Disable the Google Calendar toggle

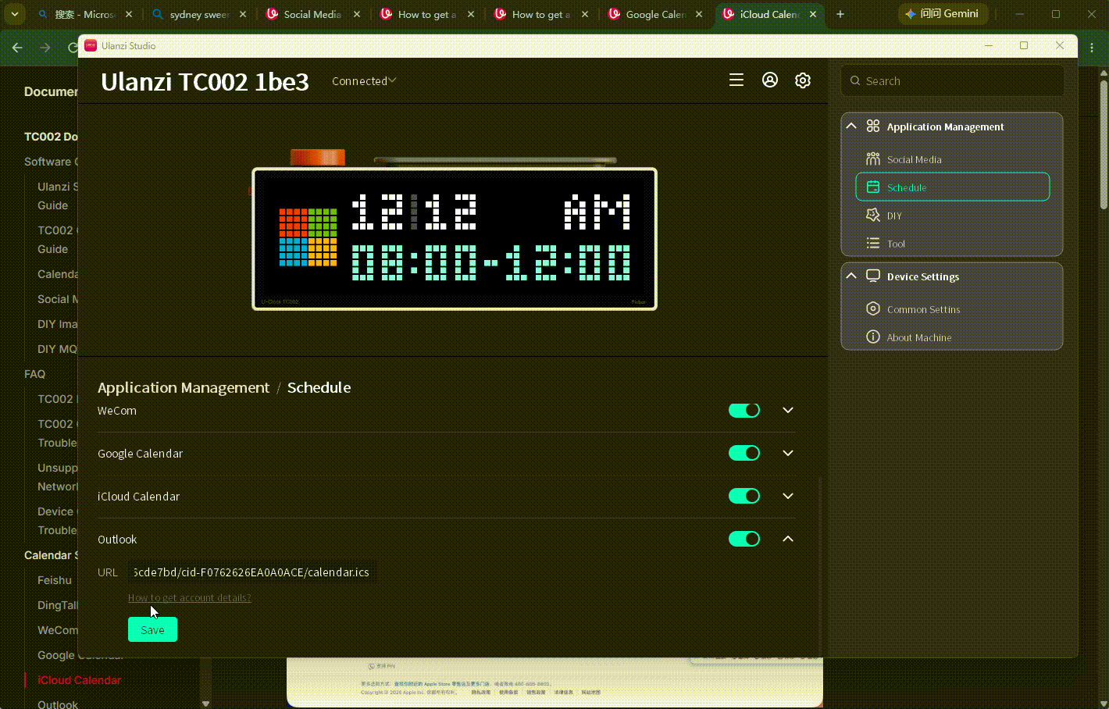[744, 454]
